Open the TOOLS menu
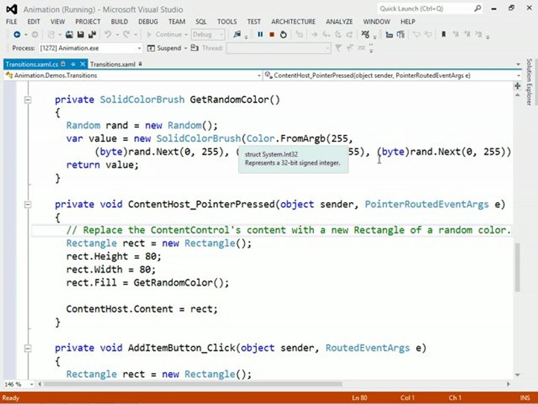This screenshot has width=538, height=404. point(227,21)
